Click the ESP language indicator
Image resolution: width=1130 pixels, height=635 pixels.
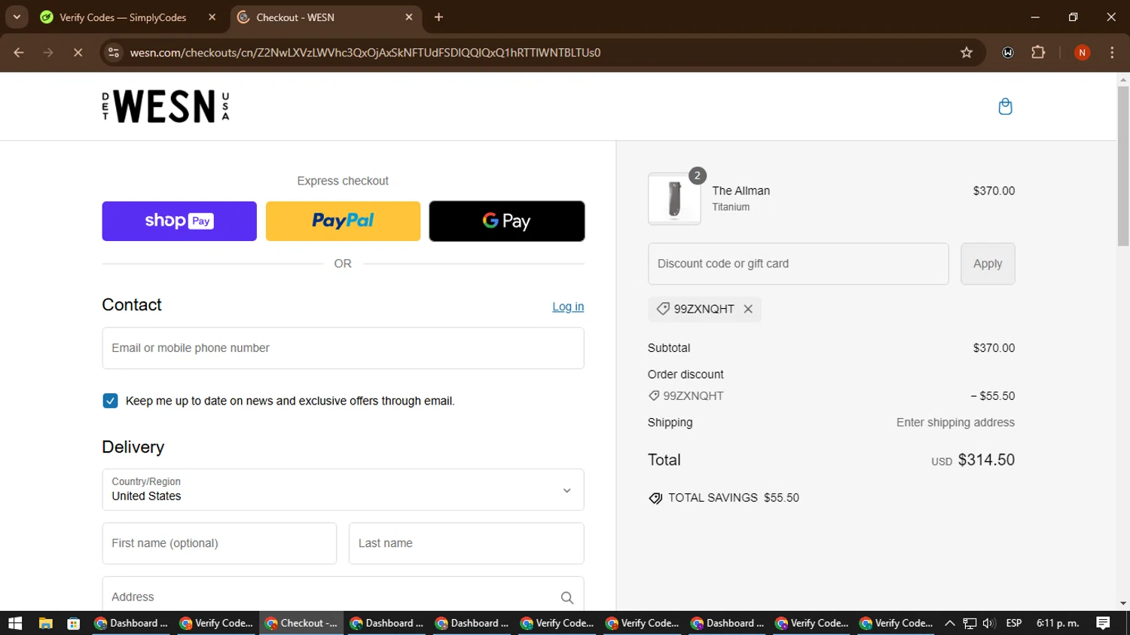pyautogui.click(x=1014, y=623)
